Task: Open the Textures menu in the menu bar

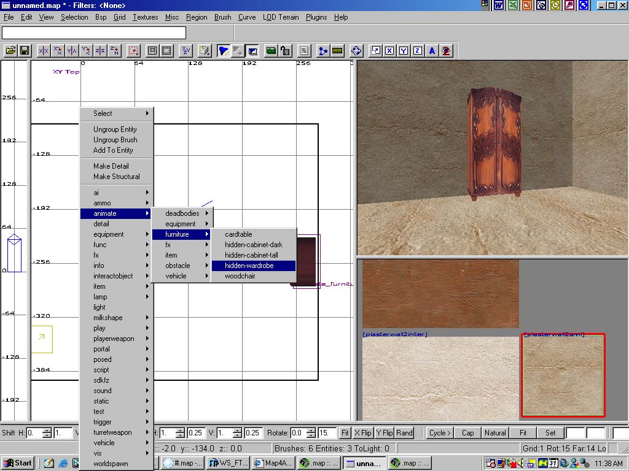Action: point(145,17)
